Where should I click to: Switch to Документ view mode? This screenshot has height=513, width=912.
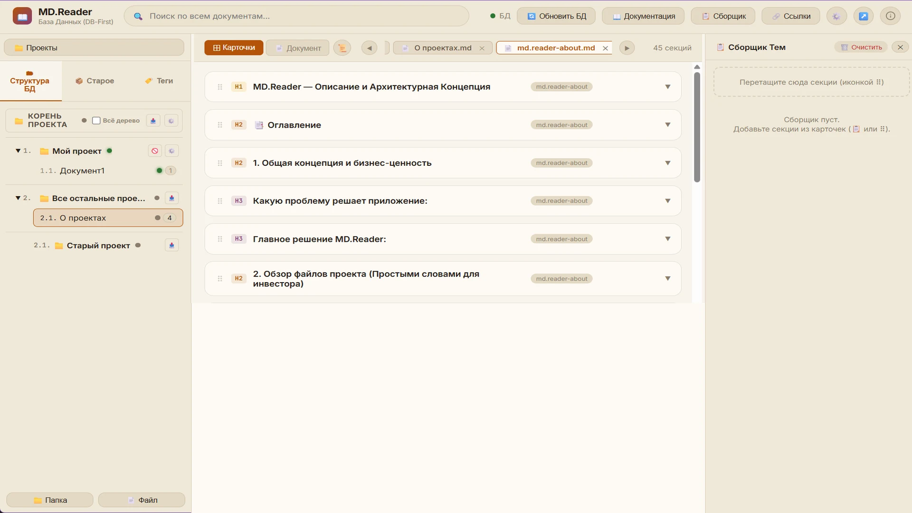tap(298, 48)
